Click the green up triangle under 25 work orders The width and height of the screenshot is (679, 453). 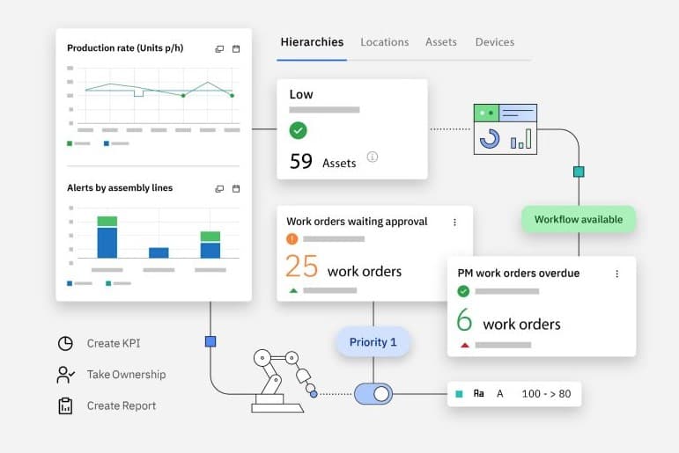[x=293, y=291]
